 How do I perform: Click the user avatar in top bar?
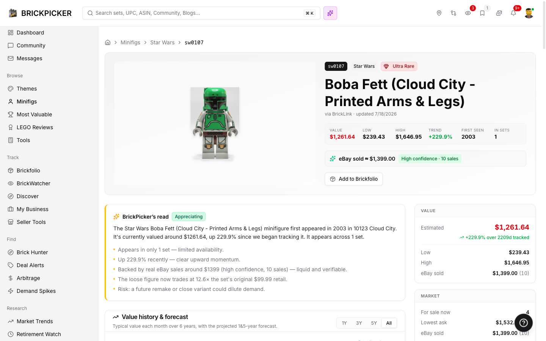tap(529, 13)
